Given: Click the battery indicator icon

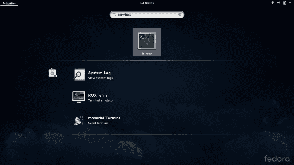Looking at the screenshot, I should [285, 3].
